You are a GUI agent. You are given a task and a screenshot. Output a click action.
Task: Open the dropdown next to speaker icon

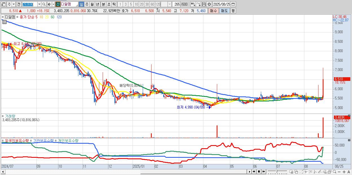53,4
